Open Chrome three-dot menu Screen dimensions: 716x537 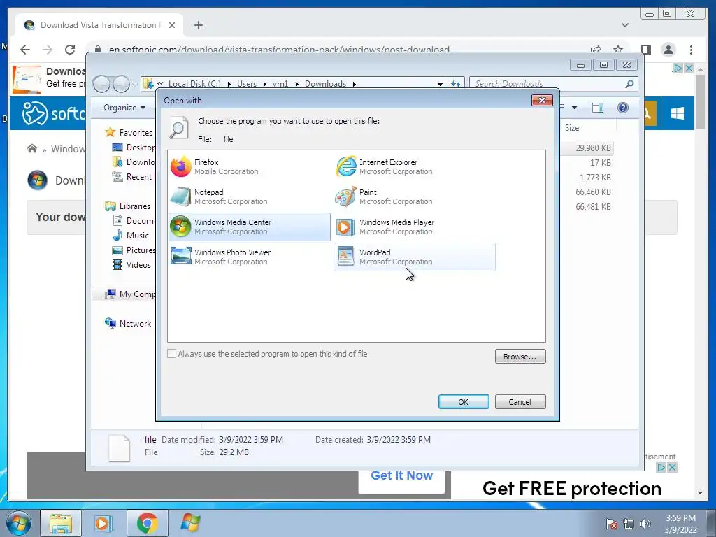pos(691,50)
